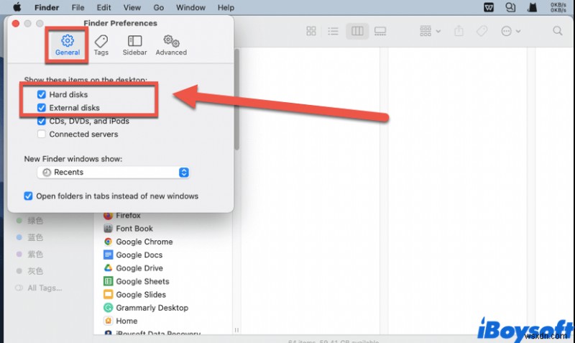
Task: Click the cat-shaped menu bar icon
Action: click(x=532, y=7)
